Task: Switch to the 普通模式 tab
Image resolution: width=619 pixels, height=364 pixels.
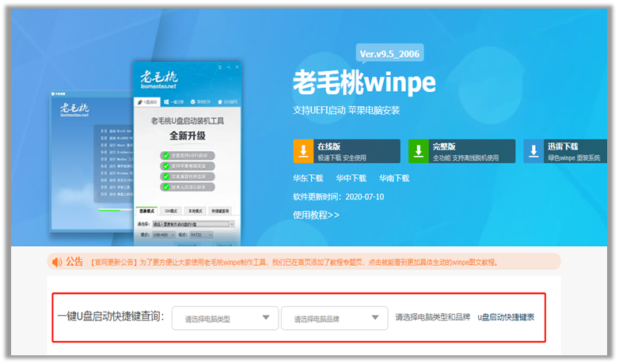Action: pyautogui.click(x=146, y=211)
